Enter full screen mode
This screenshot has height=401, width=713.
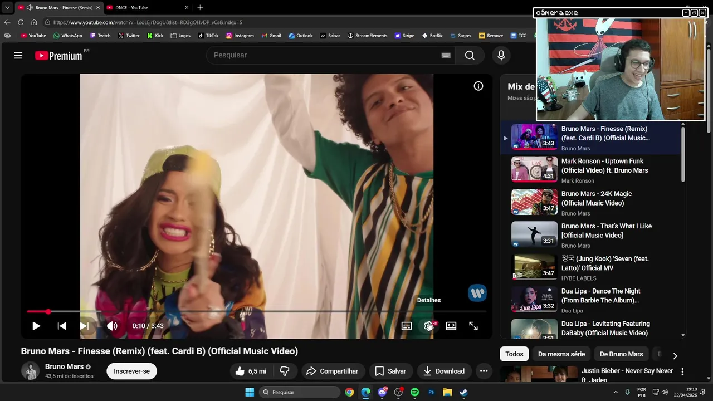[x=473, y=326]
